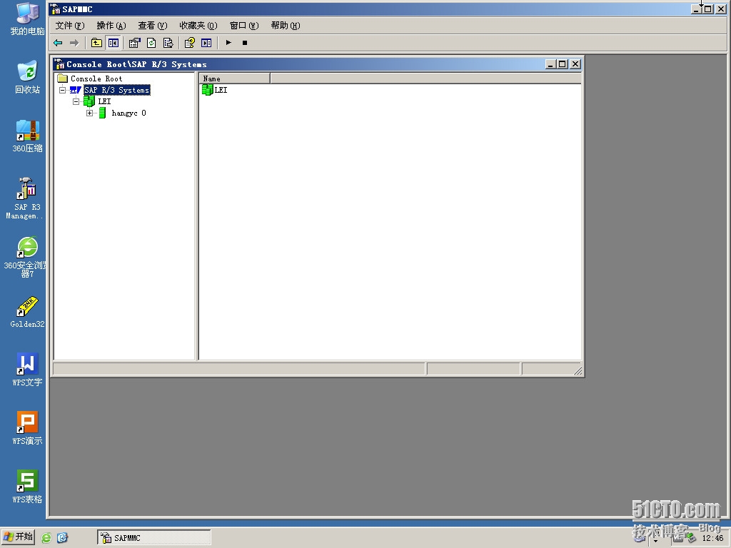Open the 收藏夹(O) menu

198,26
